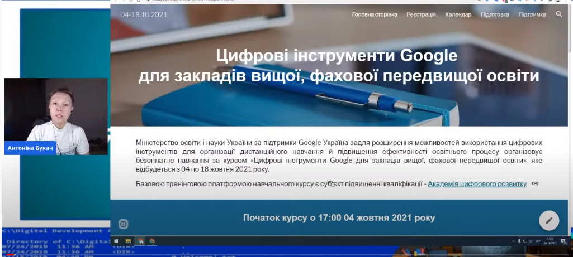The image size is (573, 257).
Task: Open the Підтримка menu item
Action: 532,14
